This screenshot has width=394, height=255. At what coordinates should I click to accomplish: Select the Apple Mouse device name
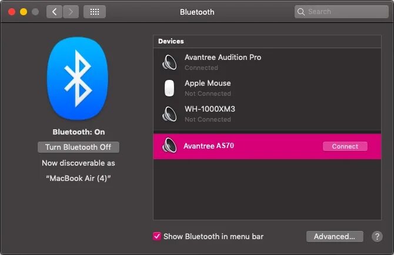[x=208, y=83]
